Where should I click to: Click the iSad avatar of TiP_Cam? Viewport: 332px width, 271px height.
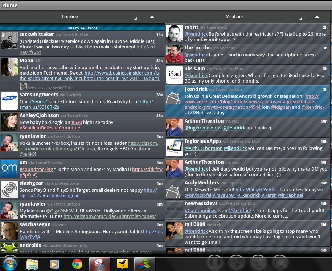click(175, 75)
